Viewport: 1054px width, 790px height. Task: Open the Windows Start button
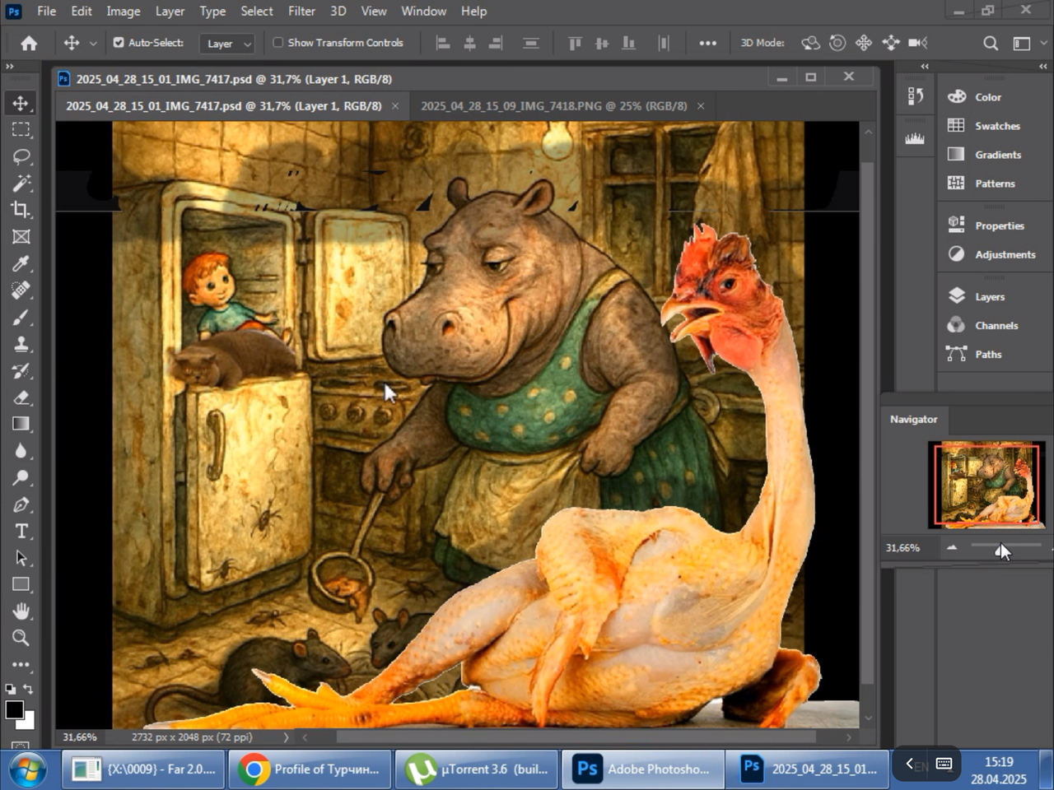pos(28,769)
